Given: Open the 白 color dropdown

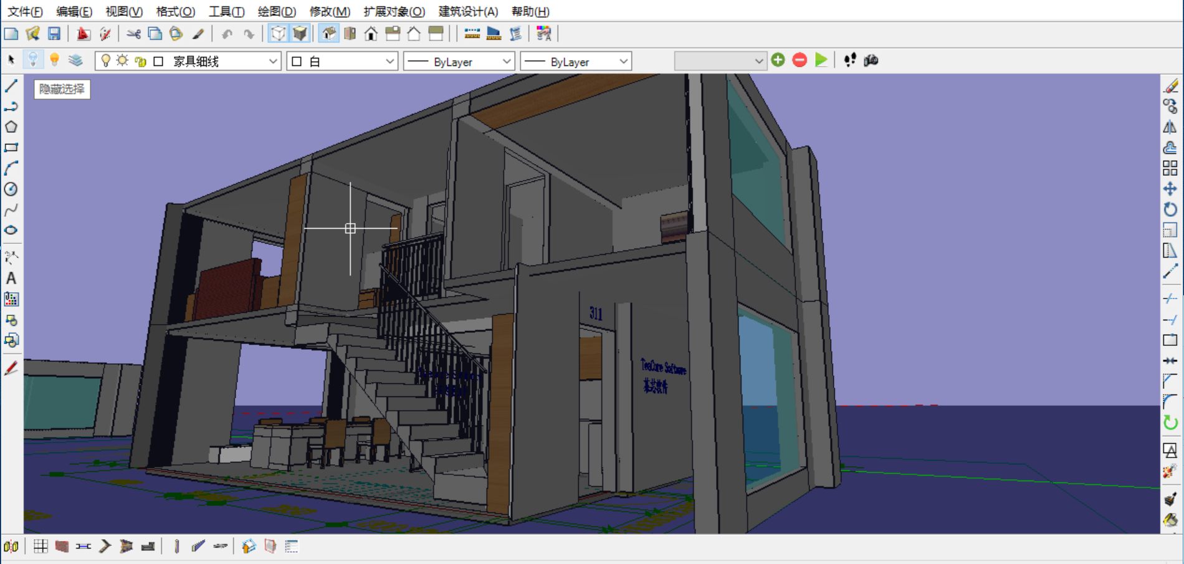Looking at the screenshot, I should coord(389,61).
